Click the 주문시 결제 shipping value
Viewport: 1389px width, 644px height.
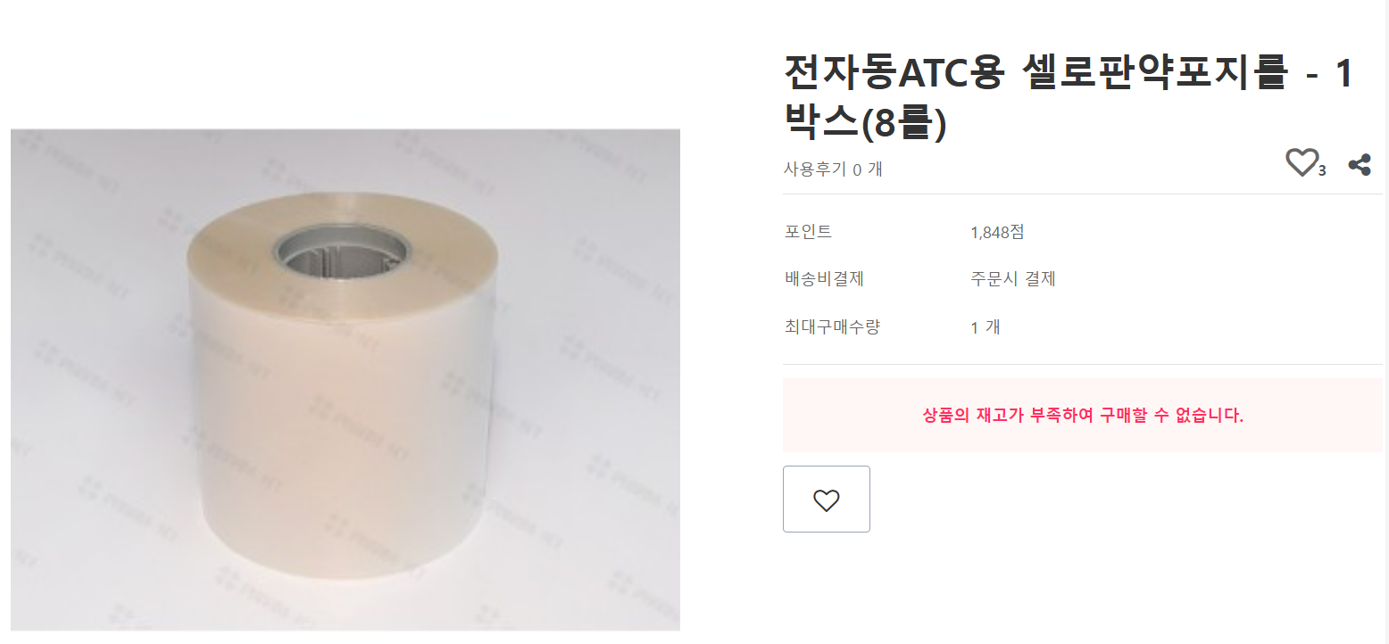point(1013,278)
